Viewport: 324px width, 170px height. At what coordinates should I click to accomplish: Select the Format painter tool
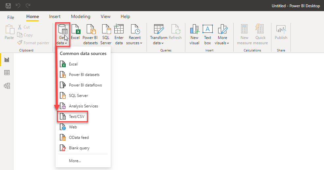coord(34,43)
